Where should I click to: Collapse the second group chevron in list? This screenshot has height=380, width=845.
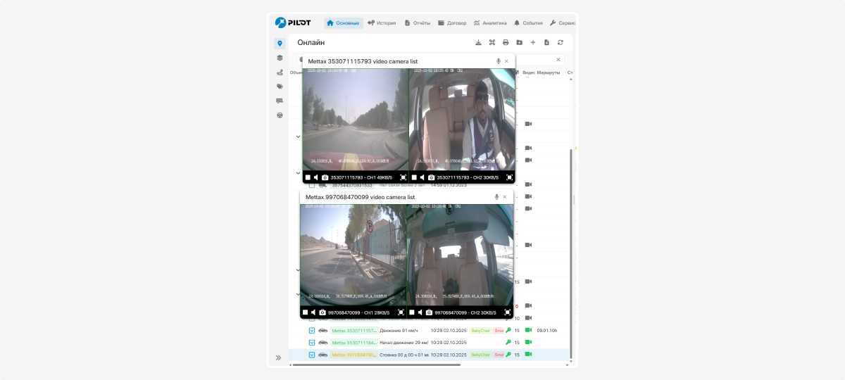tap(298, 173)
